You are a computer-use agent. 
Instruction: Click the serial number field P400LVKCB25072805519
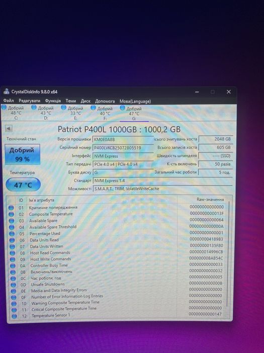coord(123,148)
